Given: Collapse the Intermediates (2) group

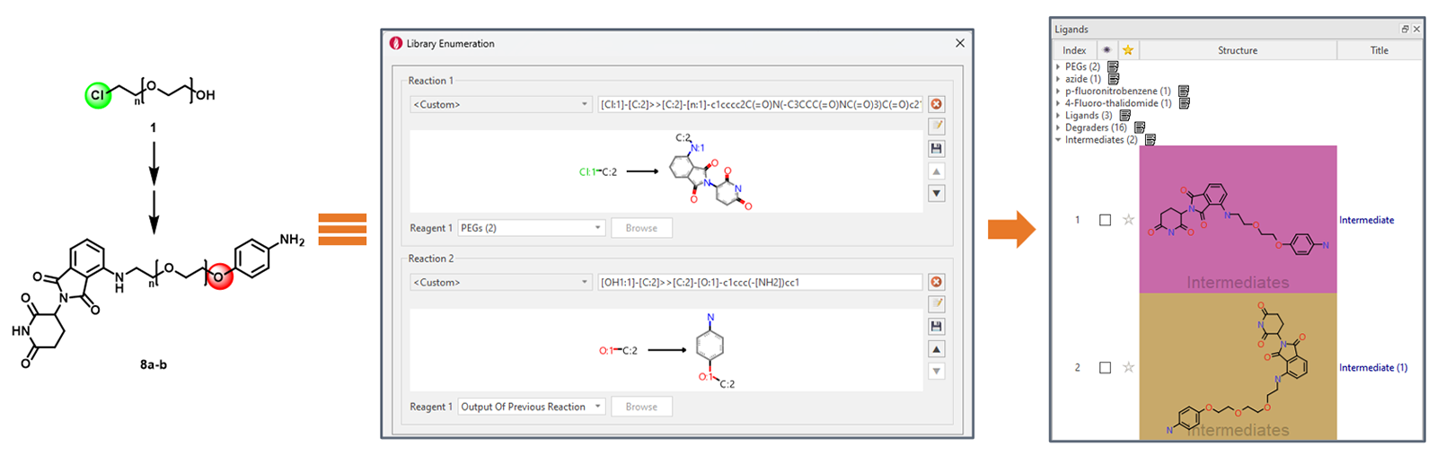Looking at the screenshot, I should click(x=1058, y=140).
